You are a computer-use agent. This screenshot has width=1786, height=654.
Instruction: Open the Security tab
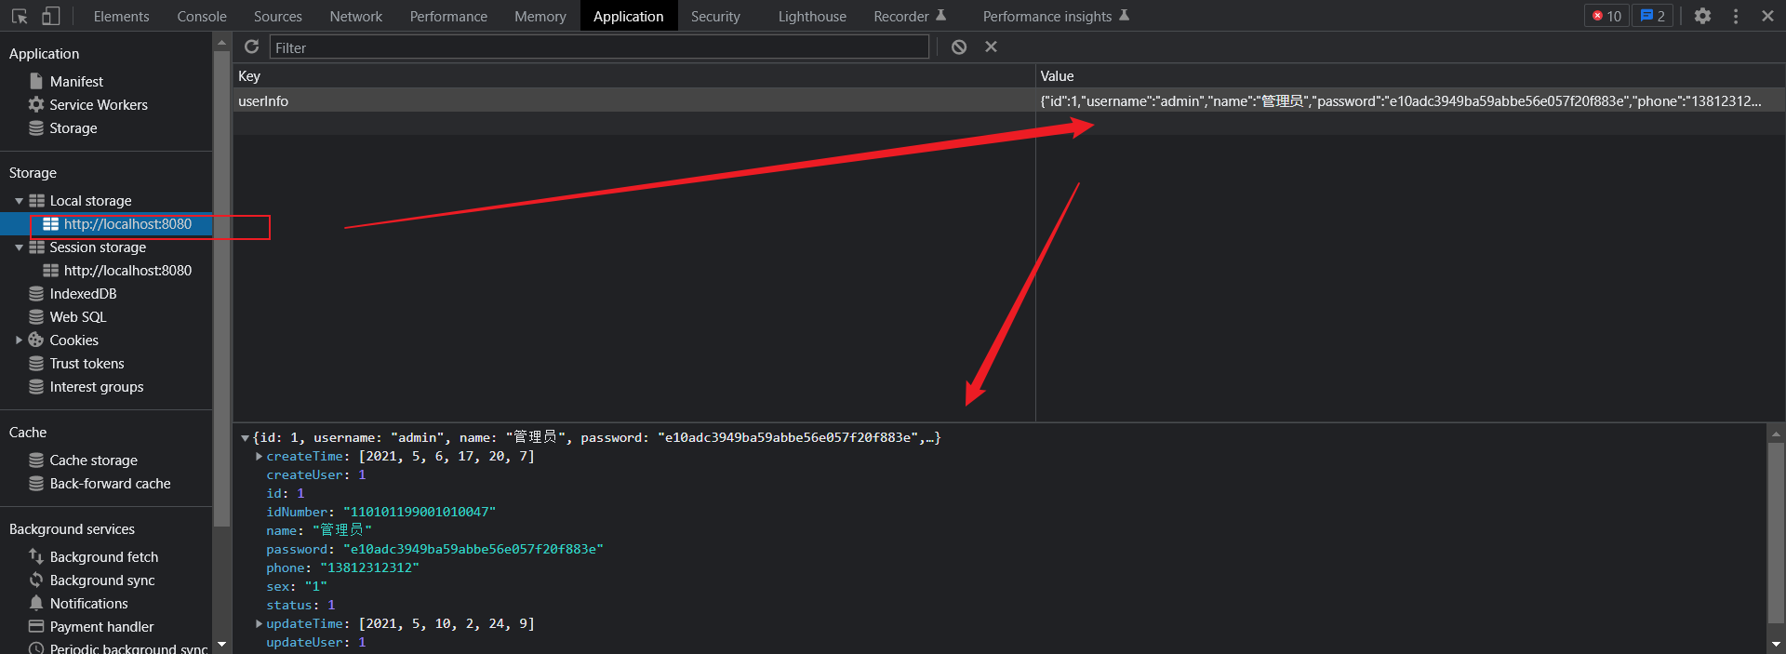point(715,16)
